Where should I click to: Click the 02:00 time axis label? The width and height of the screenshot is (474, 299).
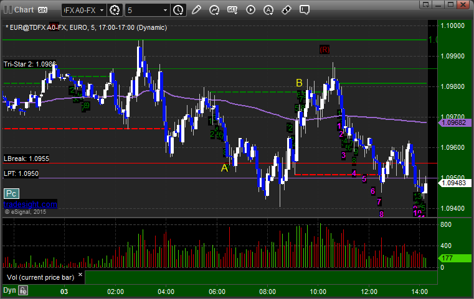coord(115,292)
